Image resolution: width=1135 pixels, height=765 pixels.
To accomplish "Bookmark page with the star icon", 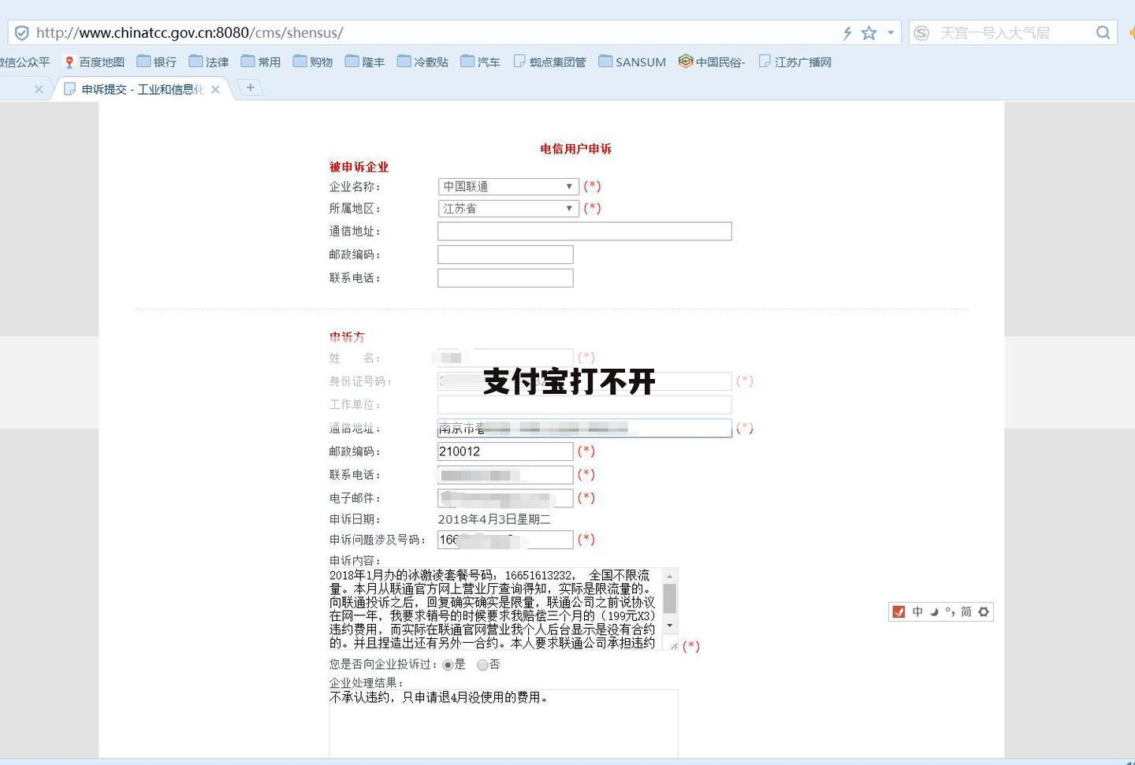I will (x=869, y=32).
